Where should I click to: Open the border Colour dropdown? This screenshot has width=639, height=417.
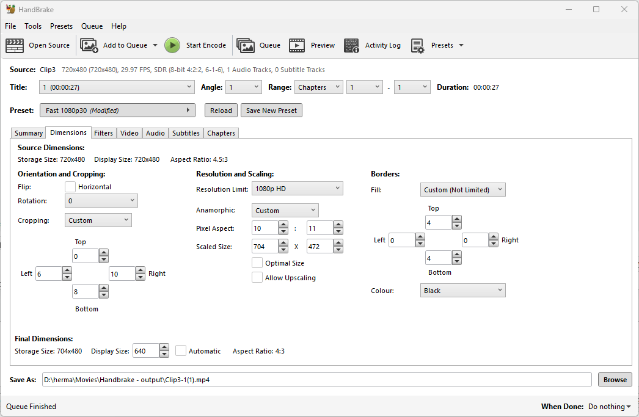(463, 291)
